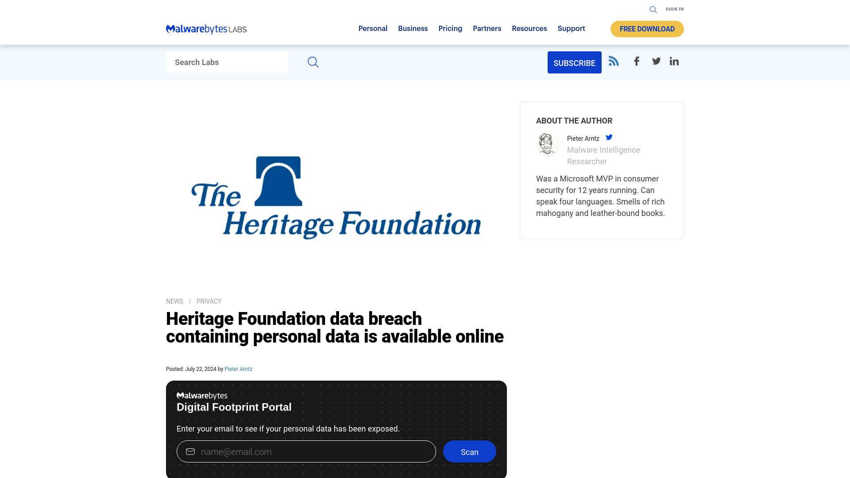This screenshot has height=478, width=850.
Task: Visit the Twitter icon link
Action: [656, 61]
